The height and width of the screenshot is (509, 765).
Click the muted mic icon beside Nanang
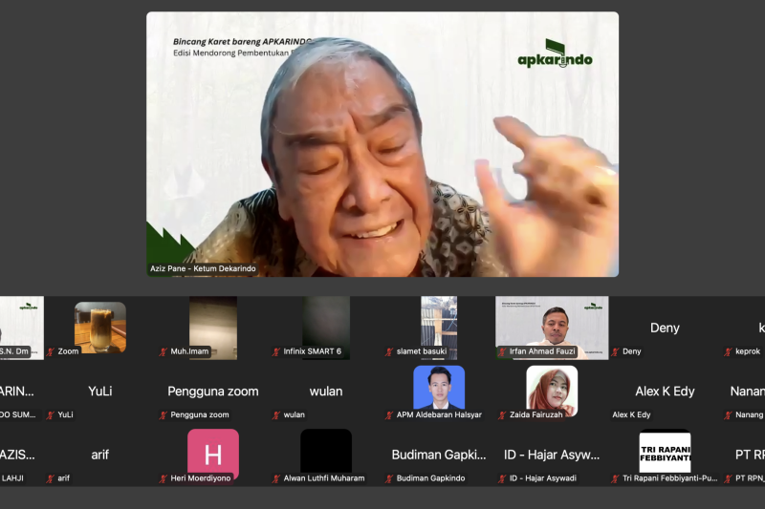click(x=728, y=415)
